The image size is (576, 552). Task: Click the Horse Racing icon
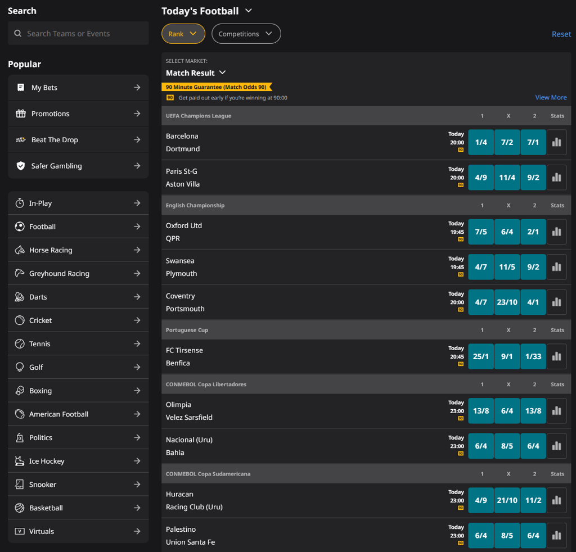pos(20,250)
